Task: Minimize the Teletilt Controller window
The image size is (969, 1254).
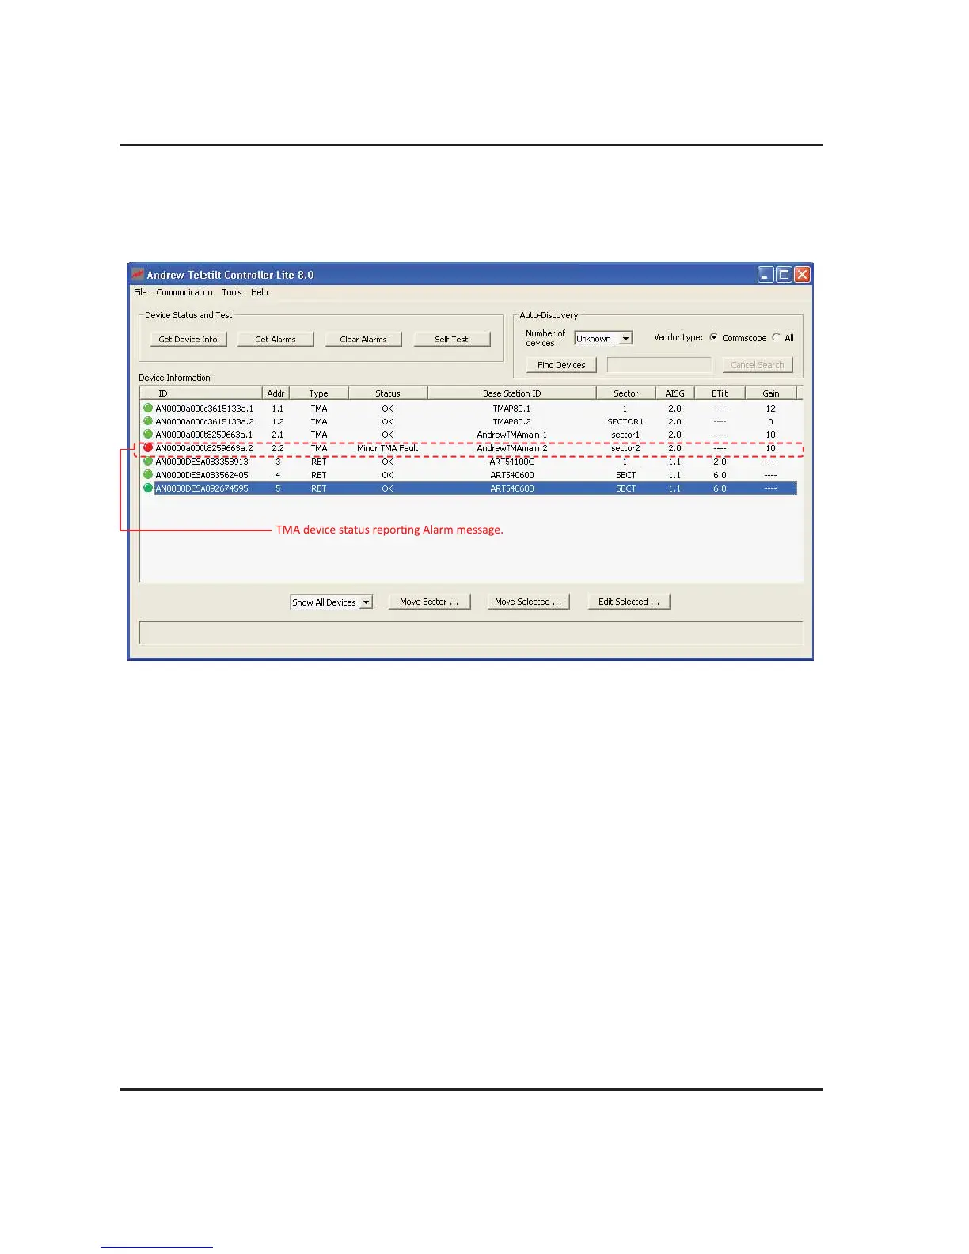Action: pyautogui.click(x=765, y=275)
